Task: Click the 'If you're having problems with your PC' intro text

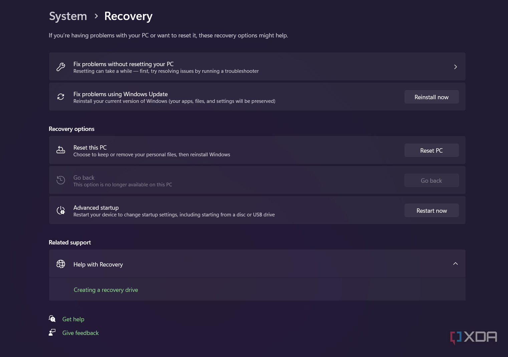Action: [169, 35]
